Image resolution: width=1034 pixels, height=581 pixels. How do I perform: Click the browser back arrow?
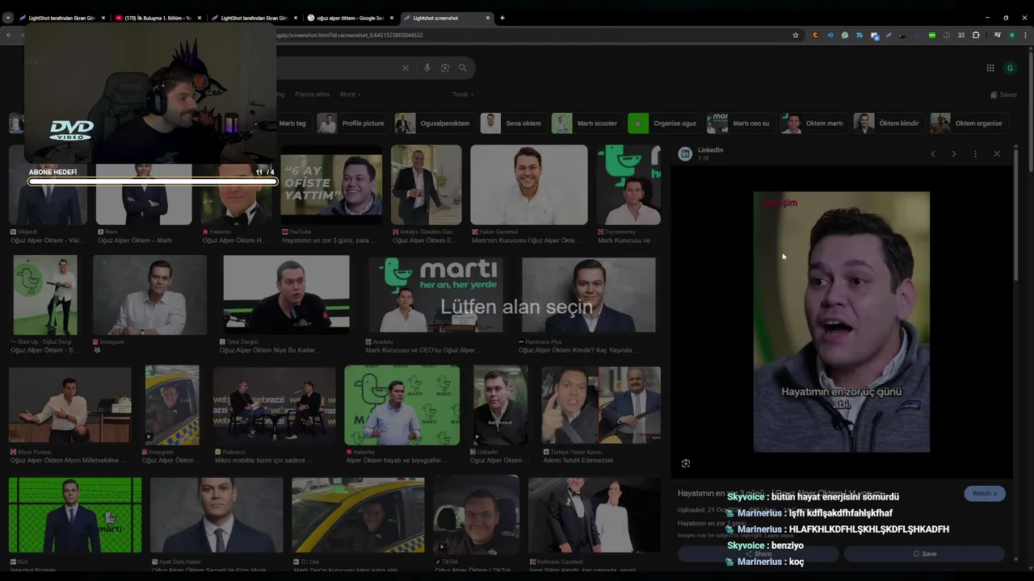click(x=9, y=36)
